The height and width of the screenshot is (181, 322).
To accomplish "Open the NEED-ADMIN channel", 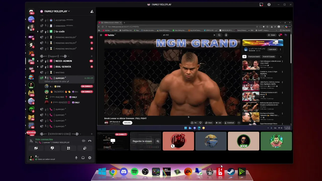I will click(66, 61).
